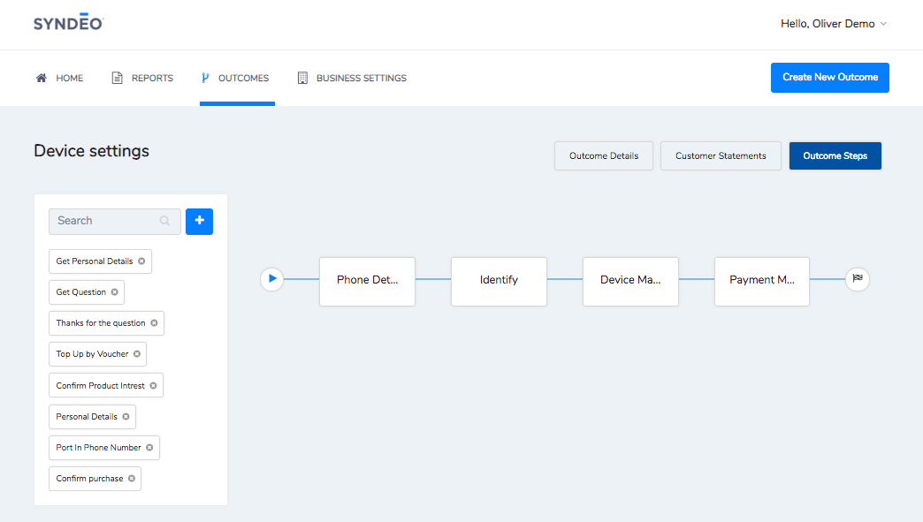Click the Syndeo logo

point(68,22)
